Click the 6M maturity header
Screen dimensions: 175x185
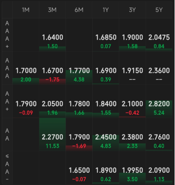pyautogui.click(x=79, y=10)
